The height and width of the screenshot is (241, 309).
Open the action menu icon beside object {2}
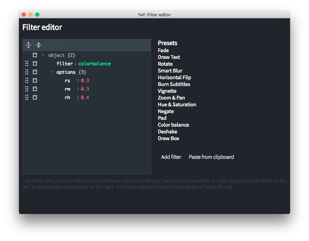pos(35,55)
